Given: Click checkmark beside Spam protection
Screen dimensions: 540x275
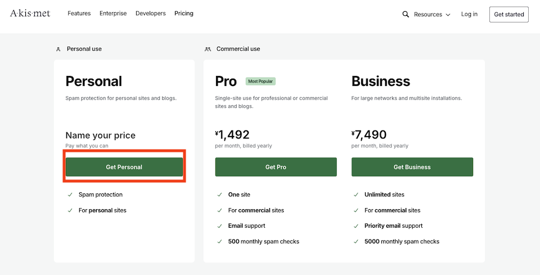Looking at the screenshot, I should (x=70, y=195).
